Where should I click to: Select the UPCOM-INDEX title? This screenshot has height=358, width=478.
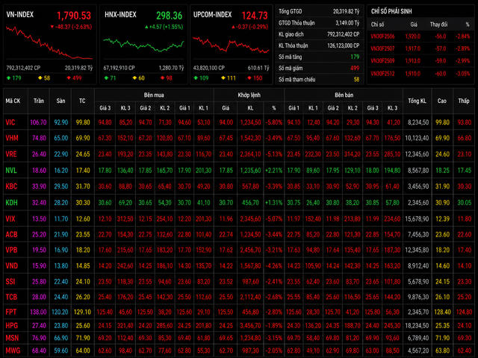coord(212,14)
